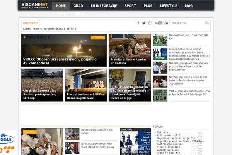Open forum topic SDA raja
This screenshot has height=155, width=232.
point(162,133)
